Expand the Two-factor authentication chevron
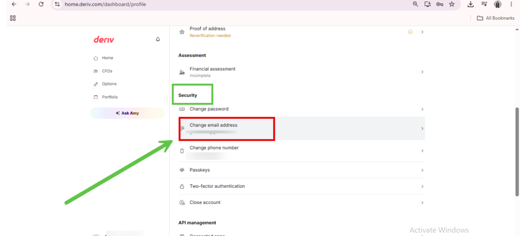 pyautogui.click(x=422, y=187)
